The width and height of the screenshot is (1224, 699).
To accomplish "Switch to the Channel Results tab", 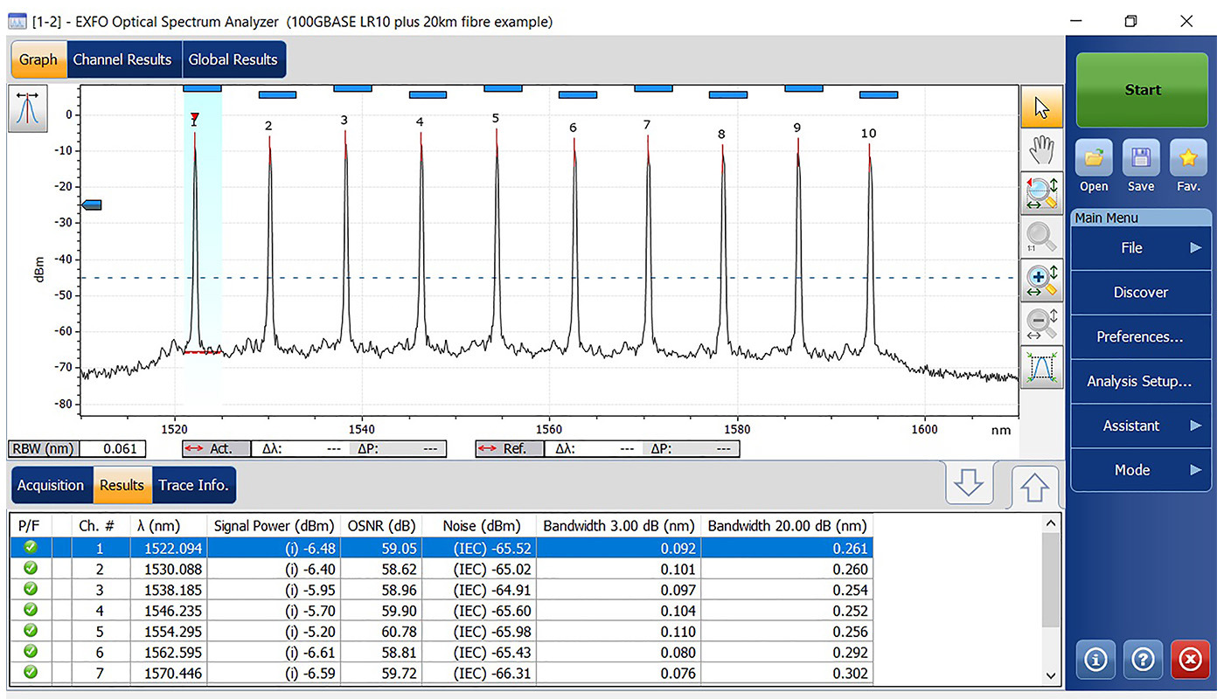I will [x=123, y=59].
